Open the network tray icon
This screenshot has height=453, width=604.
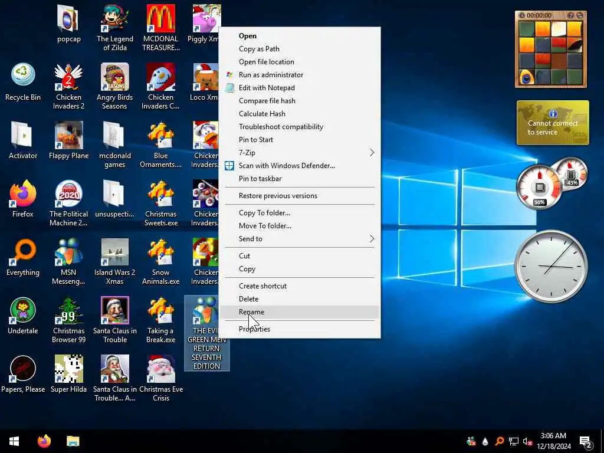point(514,441)
